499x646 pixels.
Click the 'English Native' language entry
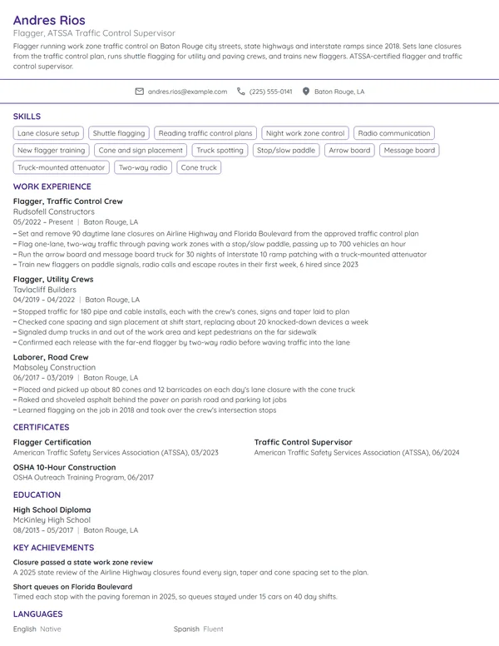pyautogui.click(x=37, y=629)
